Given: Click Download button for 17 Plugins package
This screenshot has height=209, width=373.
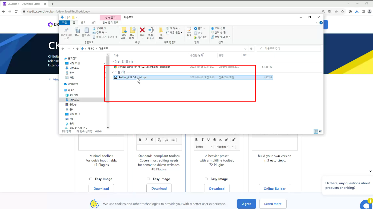Looking at the screenshot, I should 101,188.
